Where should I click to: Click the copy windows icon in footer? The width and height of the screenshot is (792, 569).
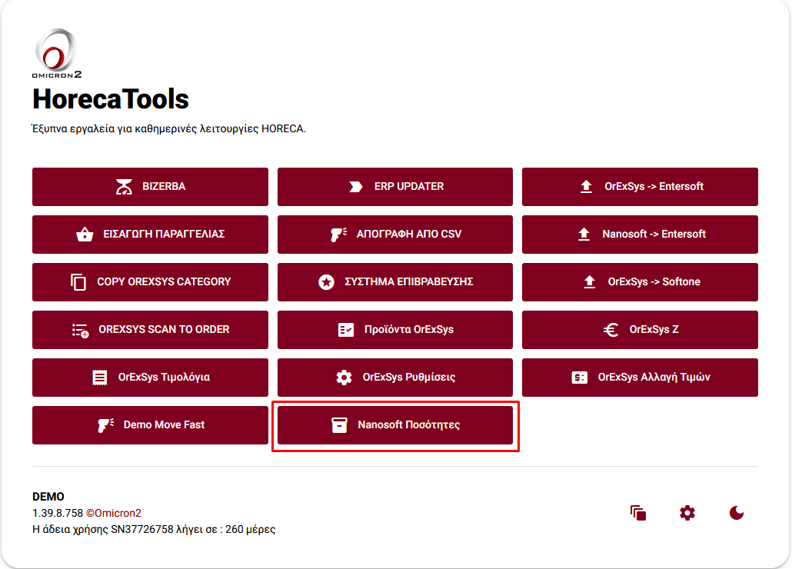(x=637, y=513)
